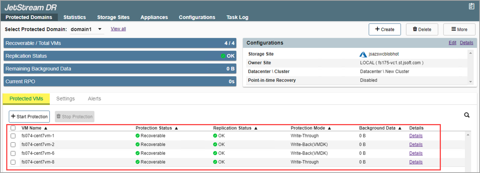This screenshot has width=480, height=173.
Task: Click green Replication Status OK indicator
Action: pyautogui.click(x=223, y=56)
